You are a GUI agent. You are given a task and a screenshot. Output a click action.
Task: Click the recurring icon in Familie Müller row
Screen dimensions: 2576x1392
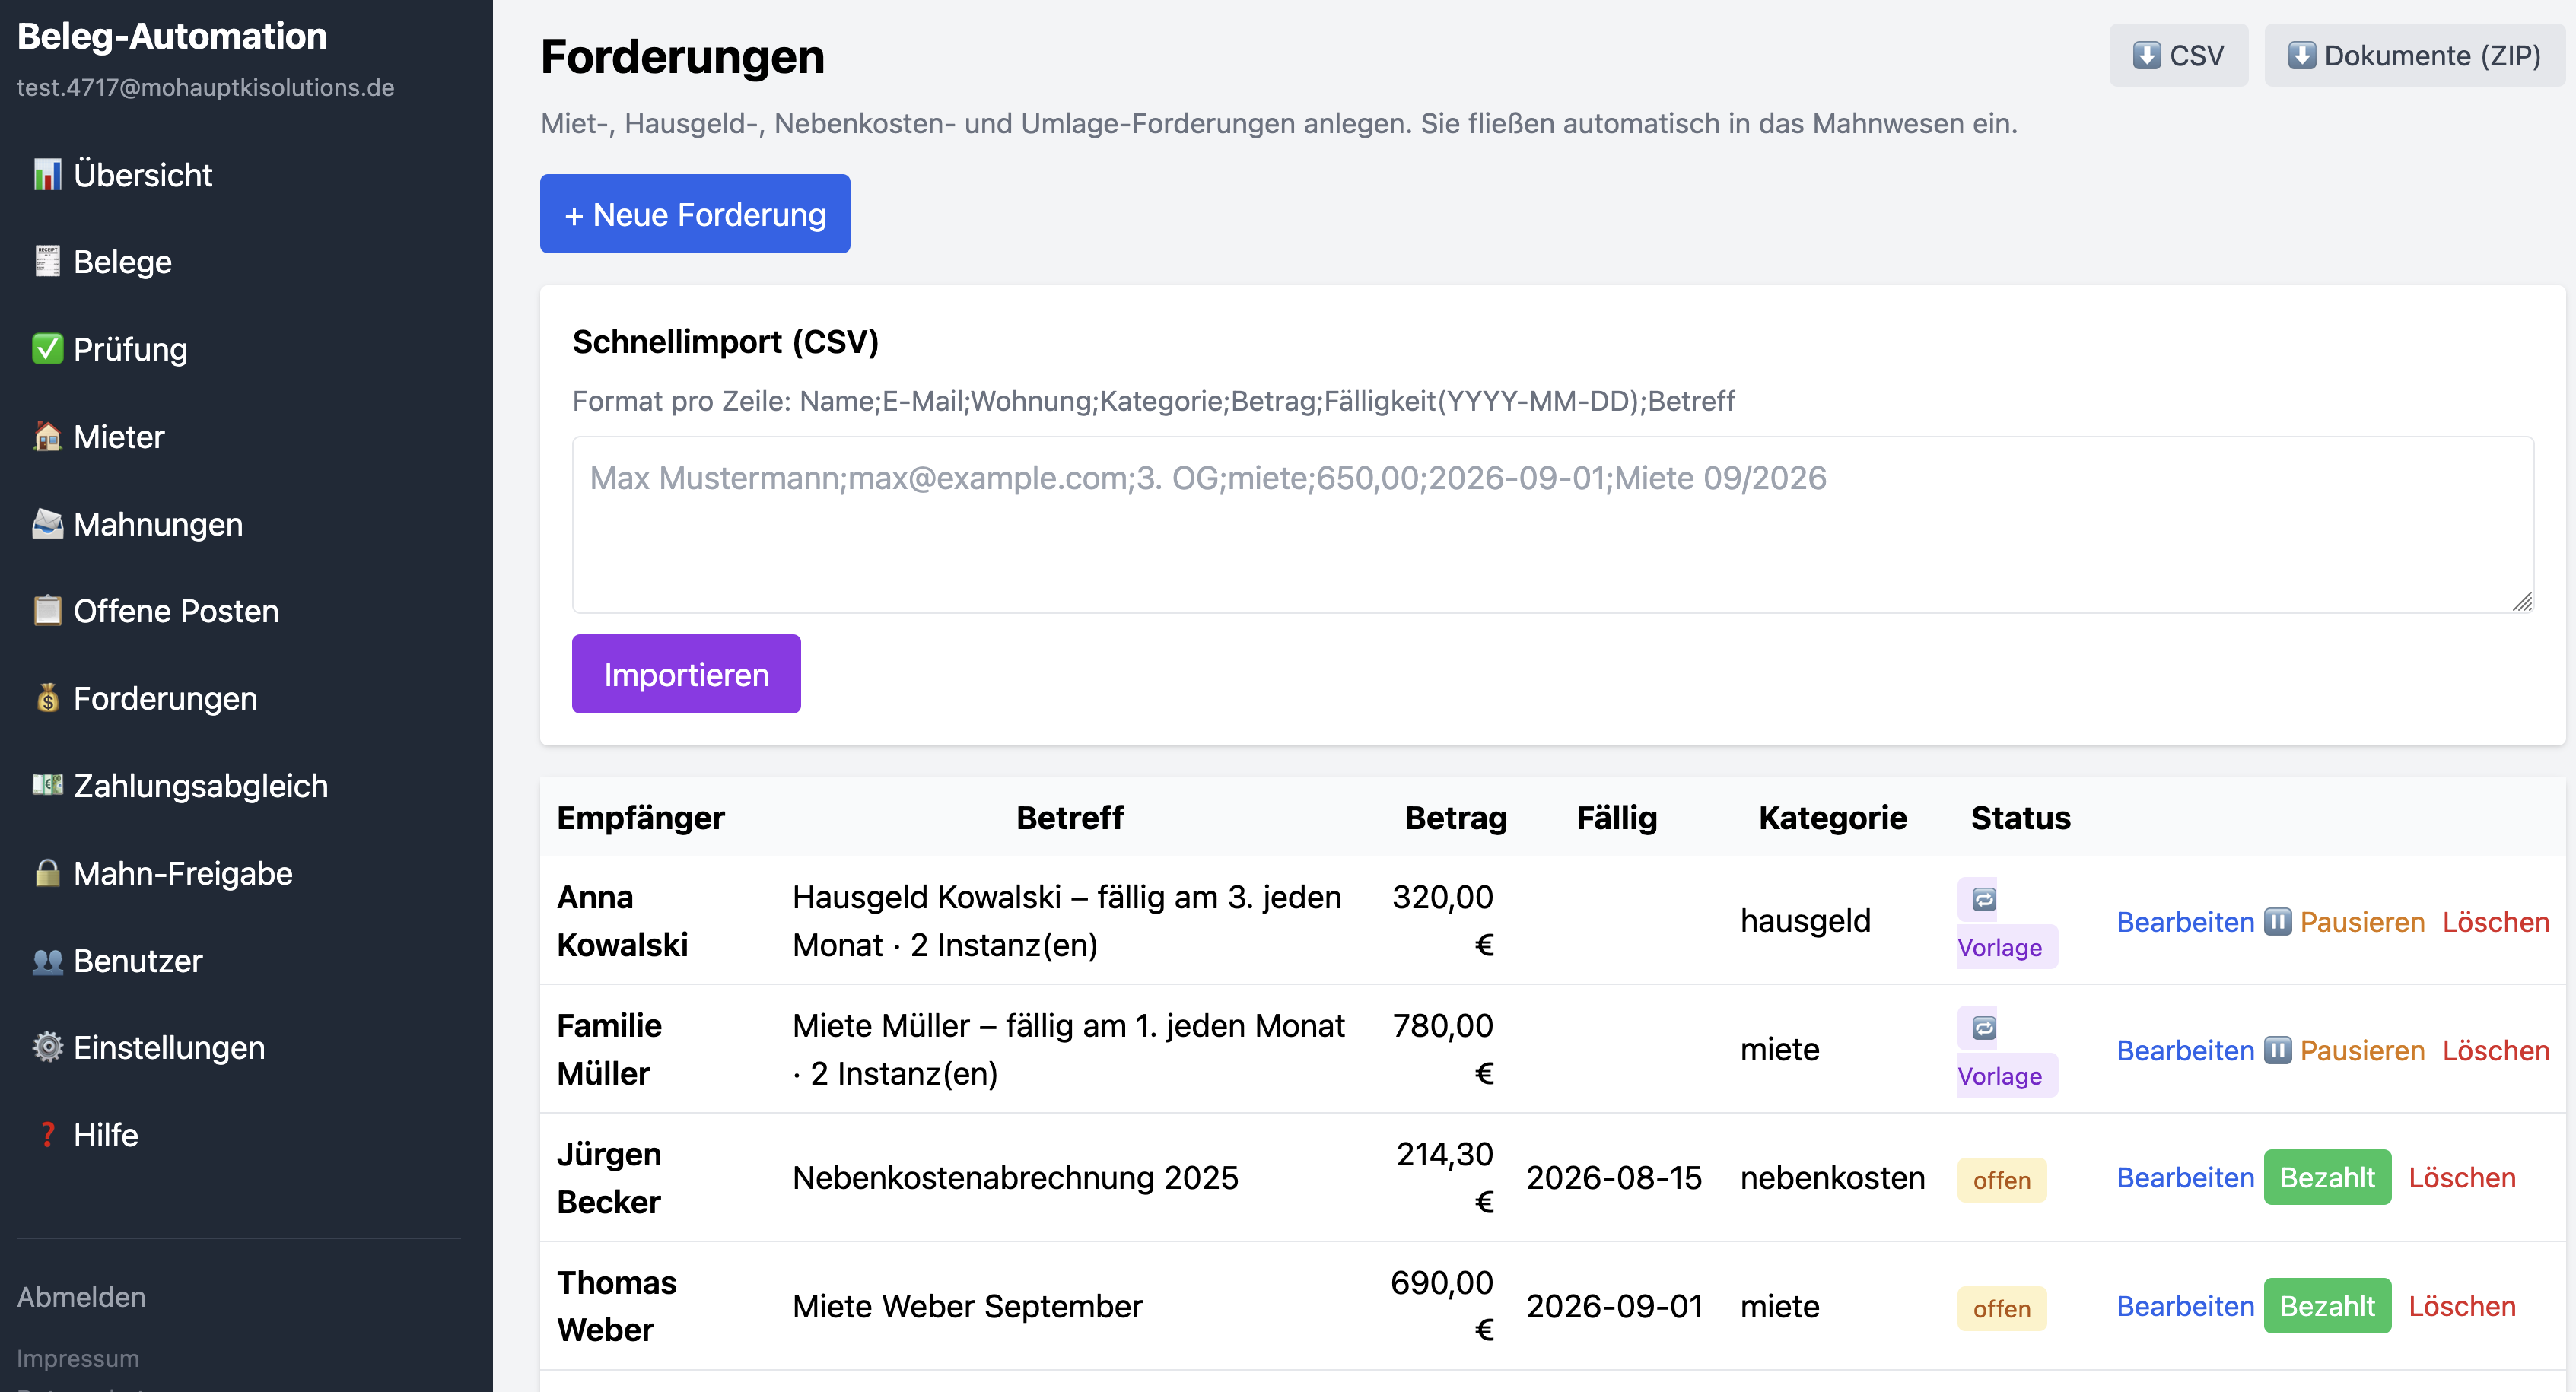pos(1984,1027)
